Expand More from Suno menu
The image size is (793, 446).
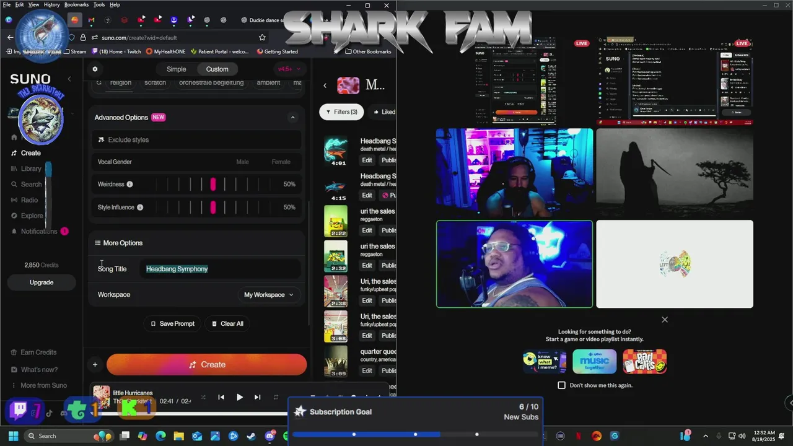[38, 385]
